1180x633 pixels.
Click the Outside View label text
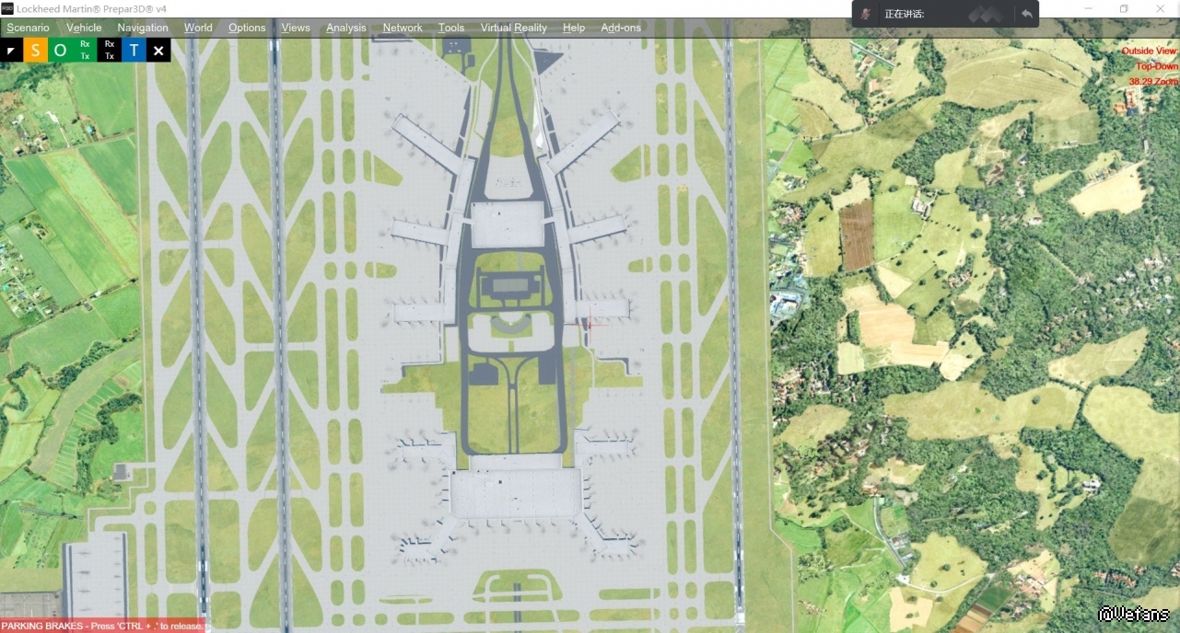(1149, 52)
